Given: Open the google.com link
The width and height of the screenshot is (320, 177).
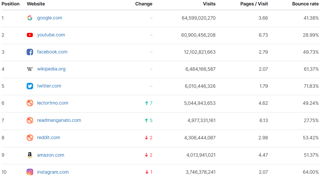Looking at the screenshot, I should tap(49, 18).
